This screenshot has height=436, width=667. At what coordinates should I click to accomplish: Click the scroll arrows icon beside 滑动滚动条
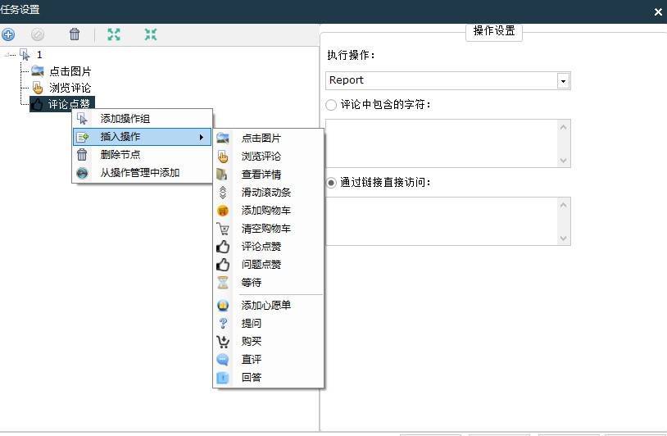223,193
